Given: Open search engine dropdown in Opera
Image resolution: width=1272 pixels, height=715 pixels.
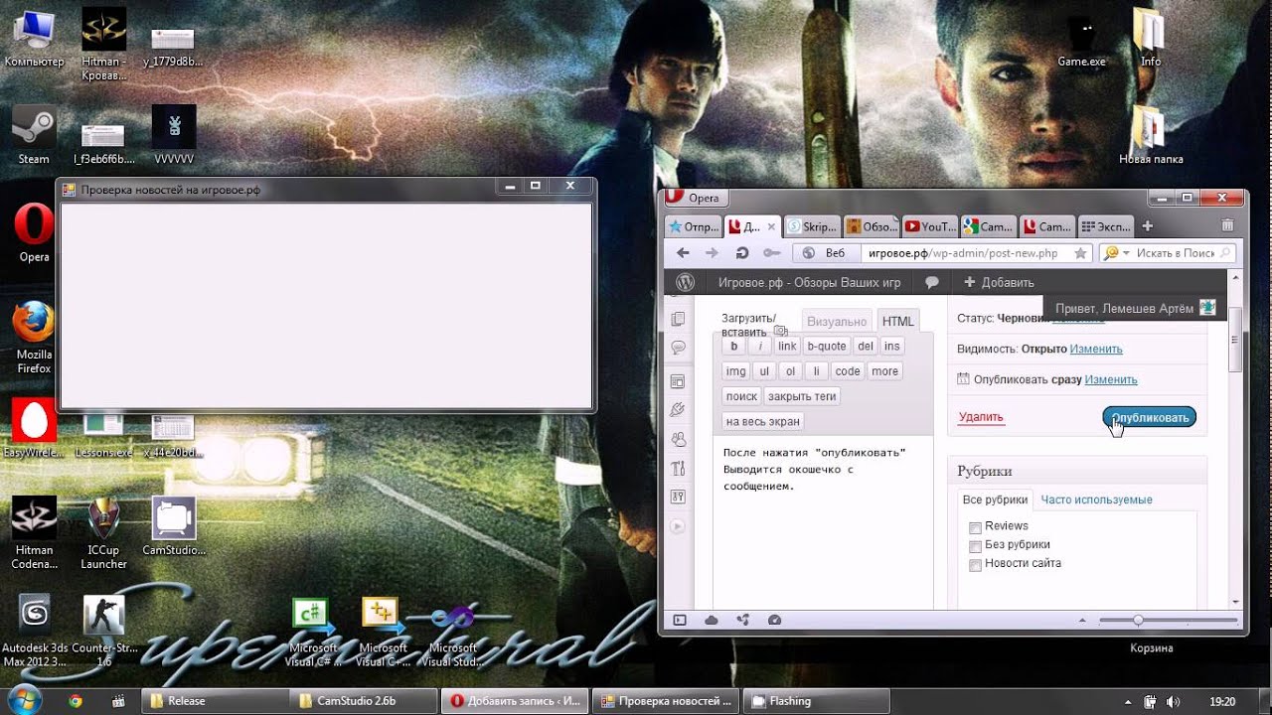Looking at the screenshot, I should [1125, 253].
